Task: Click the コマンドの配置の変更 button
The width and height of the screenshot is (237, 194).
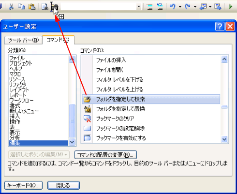Action: tap(105, 155)
